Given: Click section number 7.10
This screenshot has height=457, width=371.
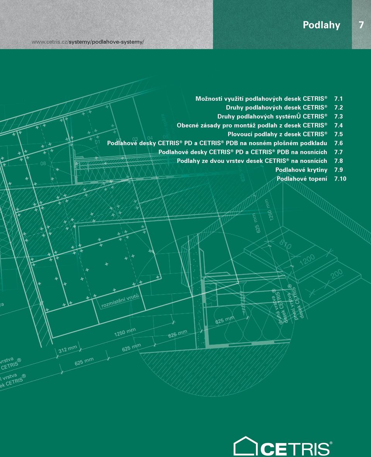Looking at the screenshot, I should pos(340,179).
